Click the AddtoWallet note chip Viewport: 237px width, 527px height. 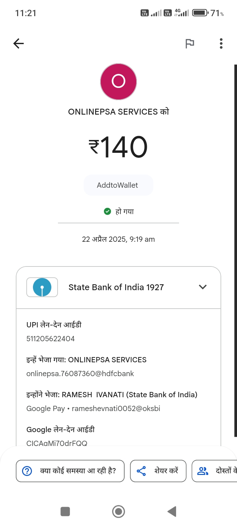click(118, 185)
